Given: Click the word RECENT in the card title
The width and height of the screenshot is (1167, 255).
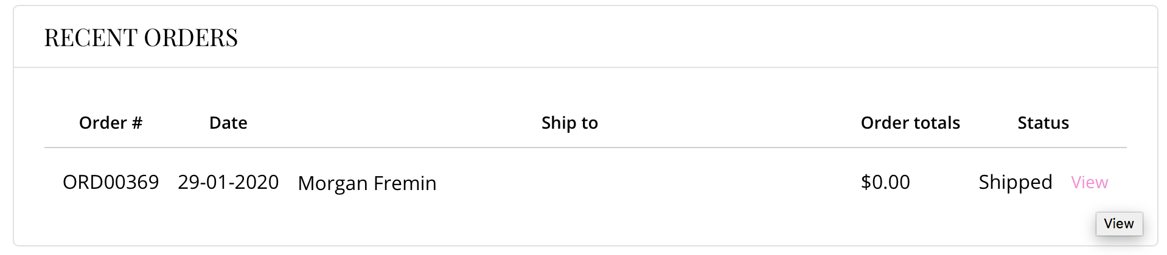Looking at the screenshot, I should point(91,38).
